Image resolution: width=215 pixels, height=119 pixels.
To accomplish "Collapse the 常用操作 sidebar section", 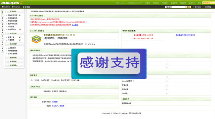I will click(15, 12).
